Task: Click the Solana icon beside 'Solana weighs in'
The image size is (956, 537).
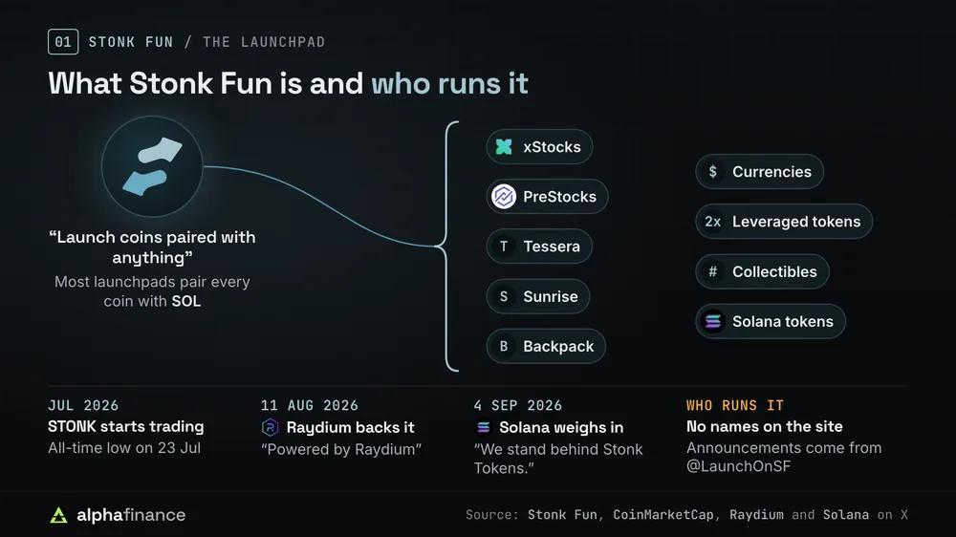Action: point(483,427)
